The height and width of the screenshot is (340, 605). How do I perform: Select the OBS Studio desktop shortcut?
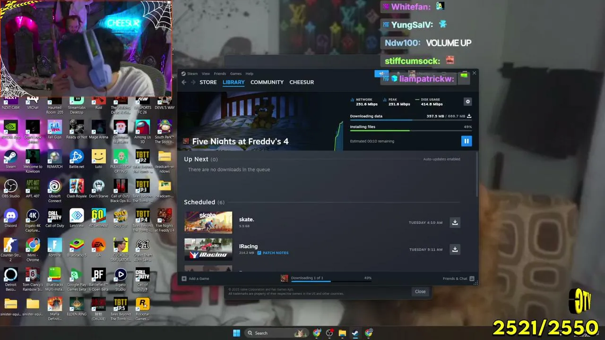(10, 189)
